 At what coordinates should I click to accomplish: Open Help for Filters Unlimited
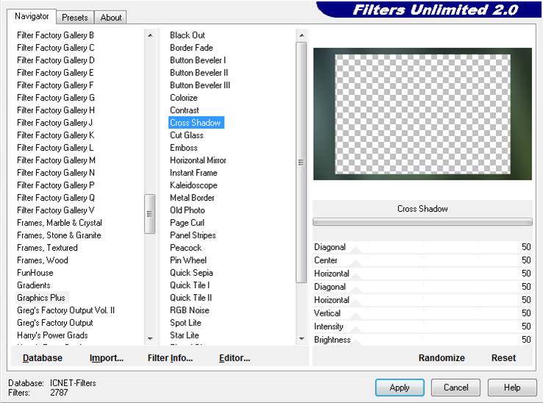tap(512, 388)
